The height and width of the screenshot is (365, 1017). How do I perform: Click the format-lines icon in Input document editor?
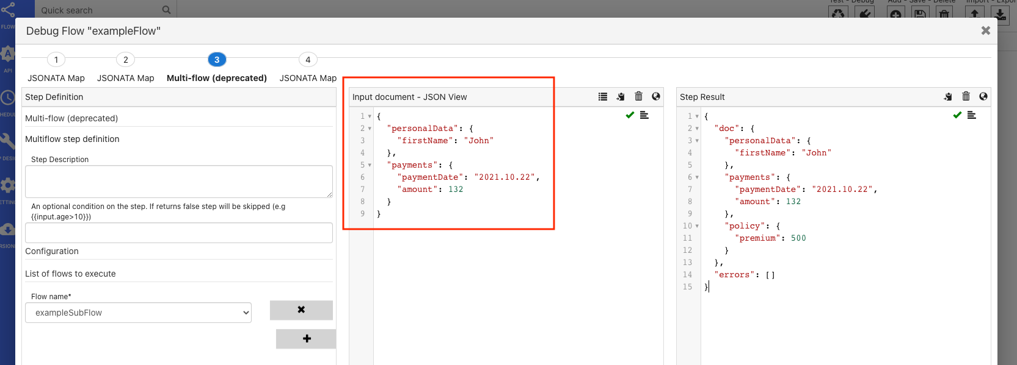[x=644, y=115]
